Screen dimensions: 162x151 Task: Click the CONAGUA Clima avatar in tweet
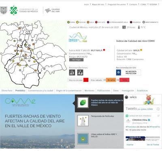[x=128, y=121]
